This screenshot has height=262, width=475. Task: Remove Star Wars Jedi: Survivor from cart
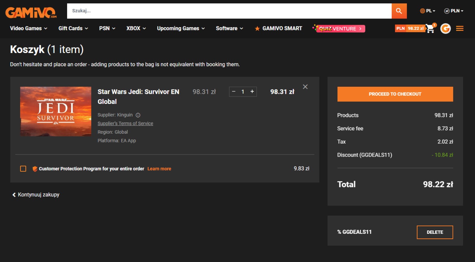[305, 87]
